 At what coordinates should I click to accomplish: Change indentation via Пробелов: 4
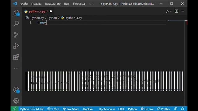point(107,109)
